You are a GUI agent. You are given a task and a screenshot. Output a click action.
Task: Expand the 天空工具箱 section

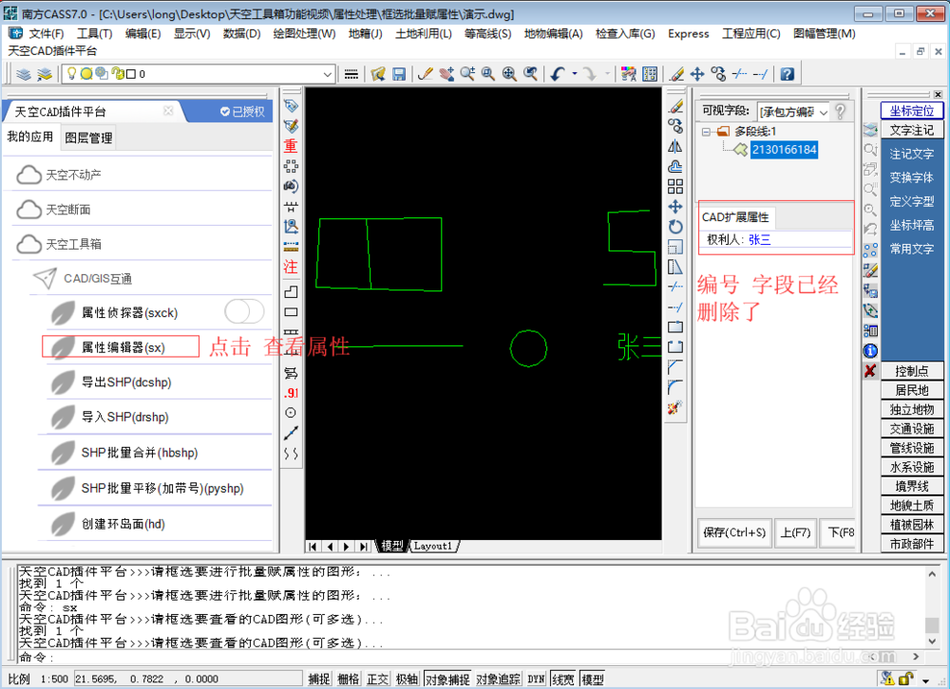(x=74, y=244)
